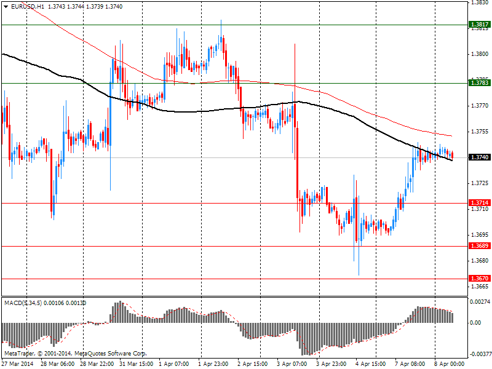Click the triangle arrow beside EURUSD,H1 title
Viewport: 492px width, 369px height.
click(6, 6)
